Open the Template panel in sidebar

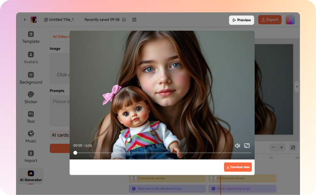31,38
